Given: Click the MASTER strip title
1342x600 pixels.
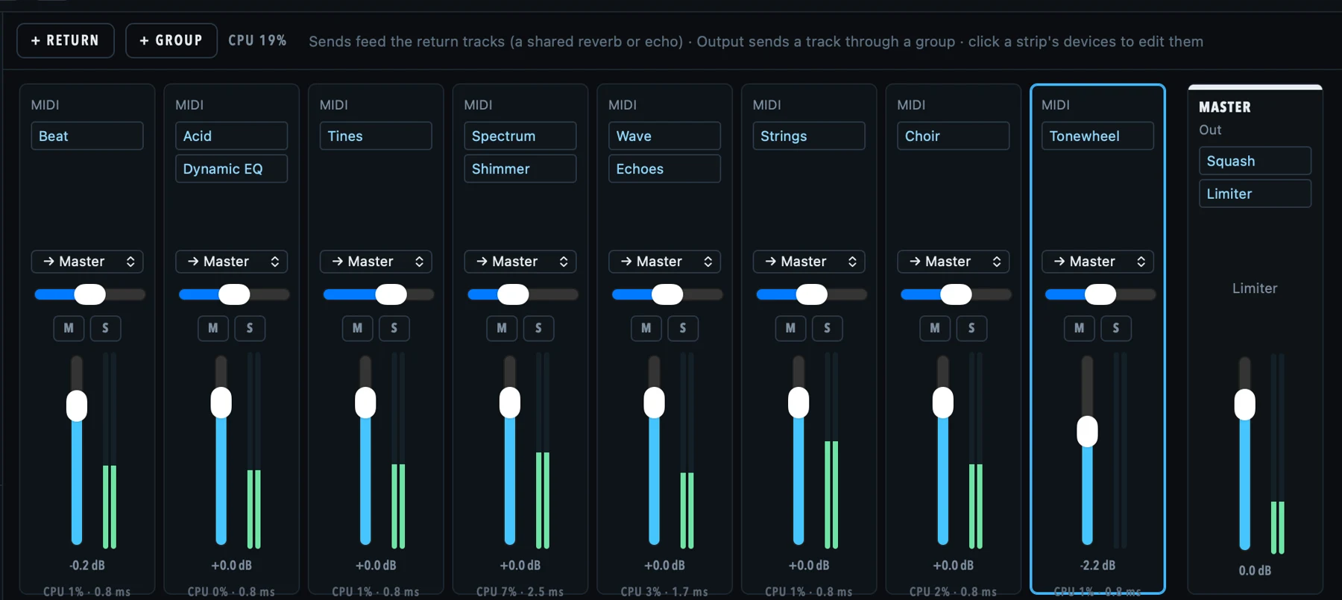Looking at the screenshot, I should (x=1225, y=107).
